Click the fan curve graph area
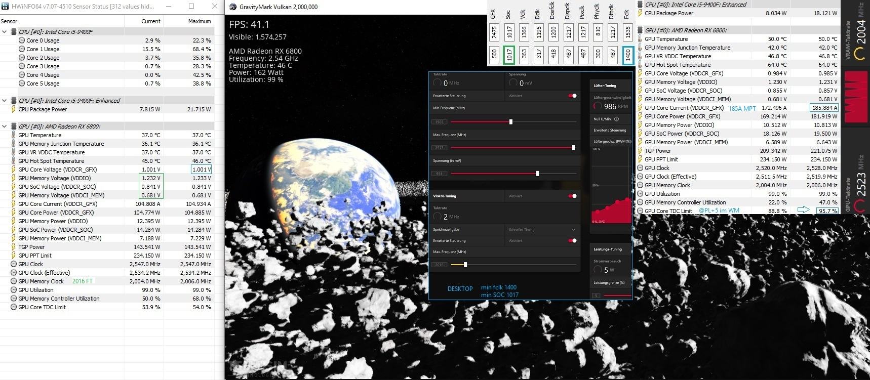Image resolution: width=870 pixels, height=380 pixels. [x=612, y=185]
